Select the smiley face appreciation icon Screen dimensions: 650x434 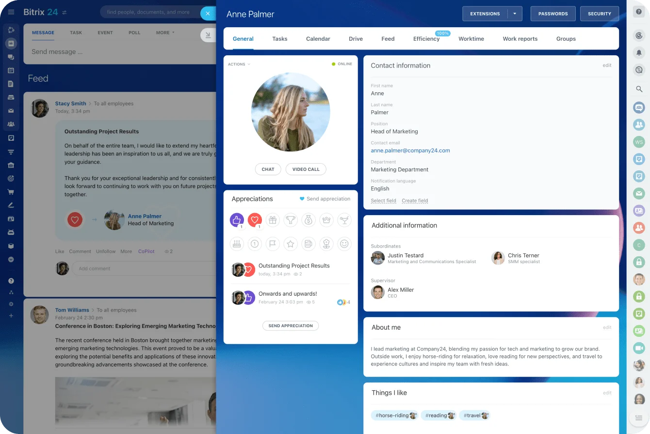click(x=344, y=244)
